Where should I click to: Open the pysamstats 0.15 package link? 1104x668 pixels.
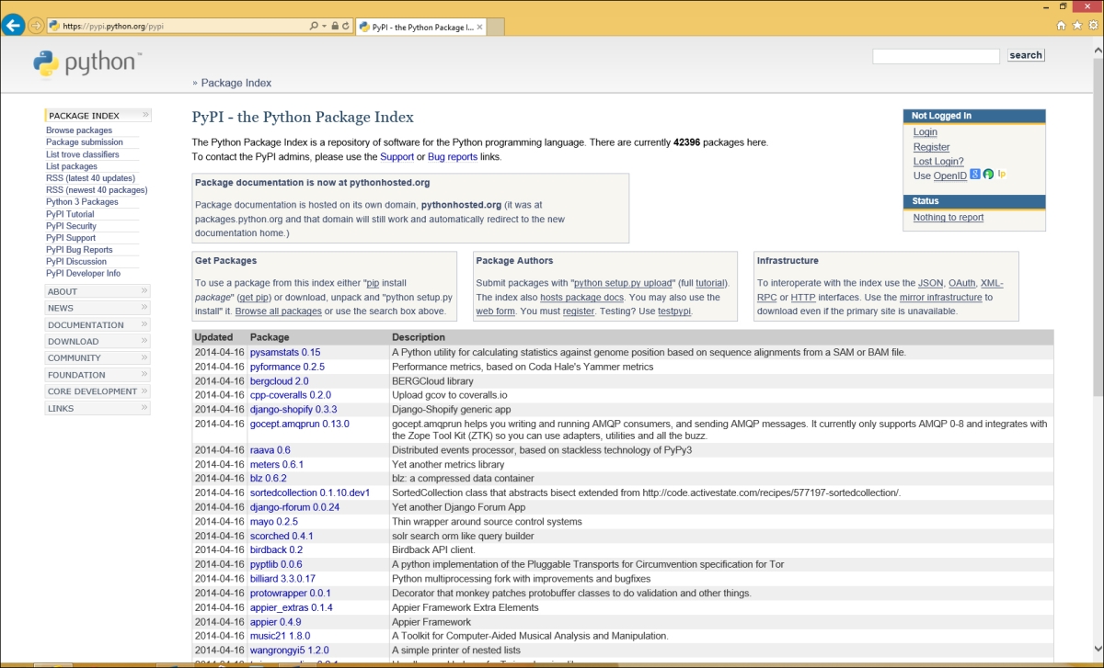[x=285, y=353]
